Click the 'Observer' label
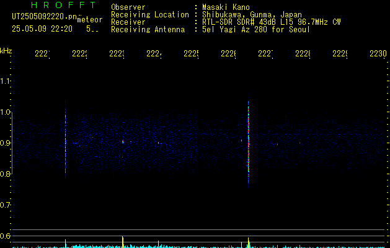This screenshot has width=390, height=248. [x=128, y=7]
